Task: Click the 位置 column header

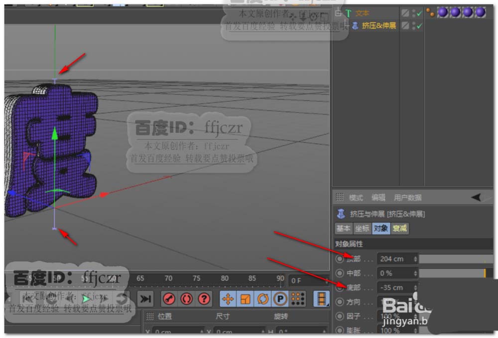Action: tap(165, 316)
